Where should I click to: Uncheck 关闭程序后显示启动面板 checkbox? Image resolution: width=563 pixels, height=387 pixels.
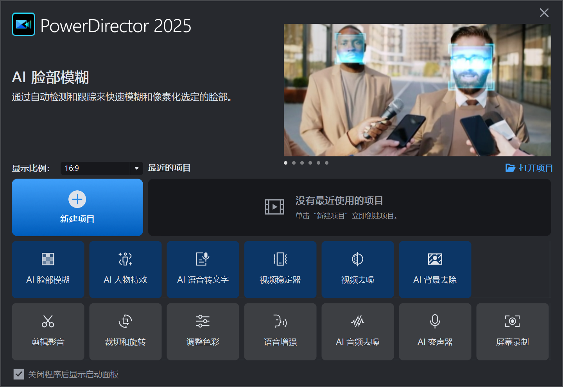pyautogui.click(x=19, y=374)
